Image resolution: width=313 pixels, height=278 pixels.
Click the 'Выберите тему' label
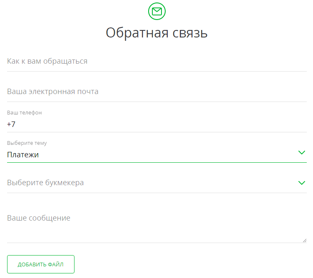coord(27,143)
